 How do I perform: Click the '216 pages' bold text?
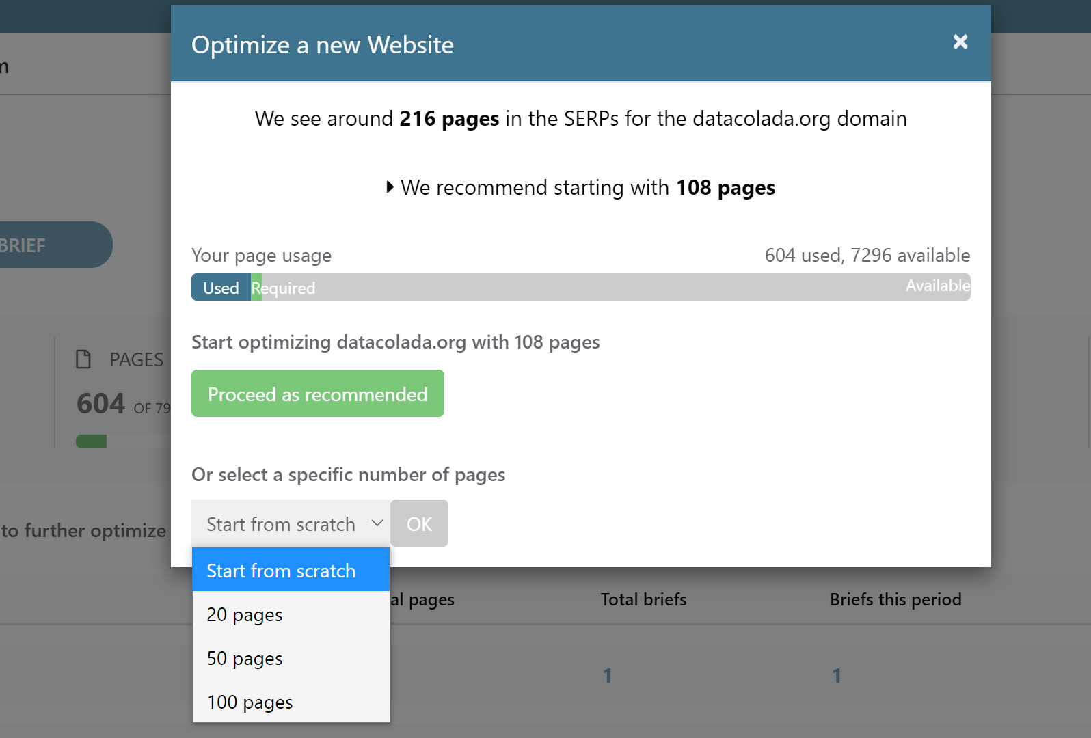(x=449, y=119)
